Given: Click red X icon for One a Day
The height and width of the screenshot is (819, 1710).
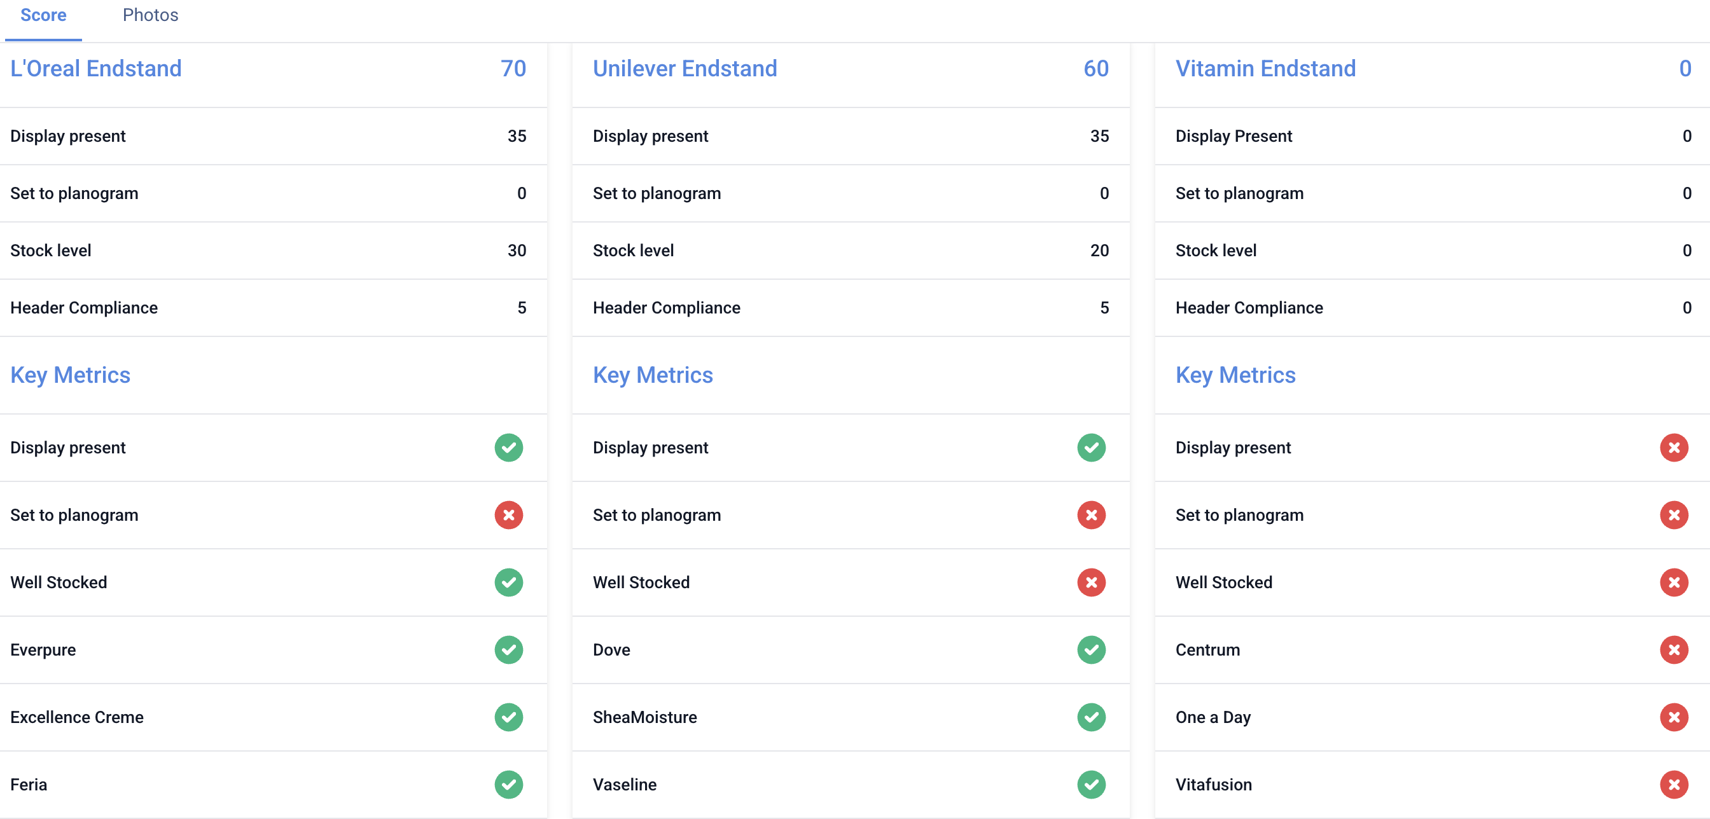Looking at the screenshot, I should (x=1674, y=717).
